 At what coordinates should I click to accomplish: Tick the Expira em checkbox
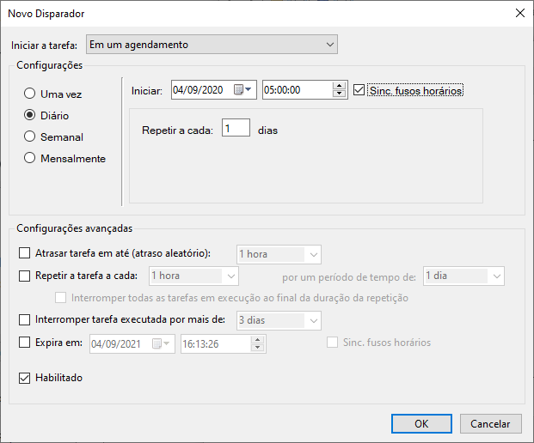point(25,343)
